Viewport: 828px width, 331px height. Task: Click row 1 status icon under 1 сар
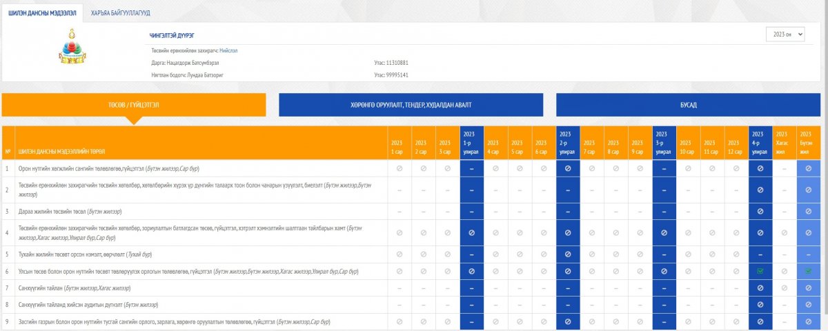point(399,168)
